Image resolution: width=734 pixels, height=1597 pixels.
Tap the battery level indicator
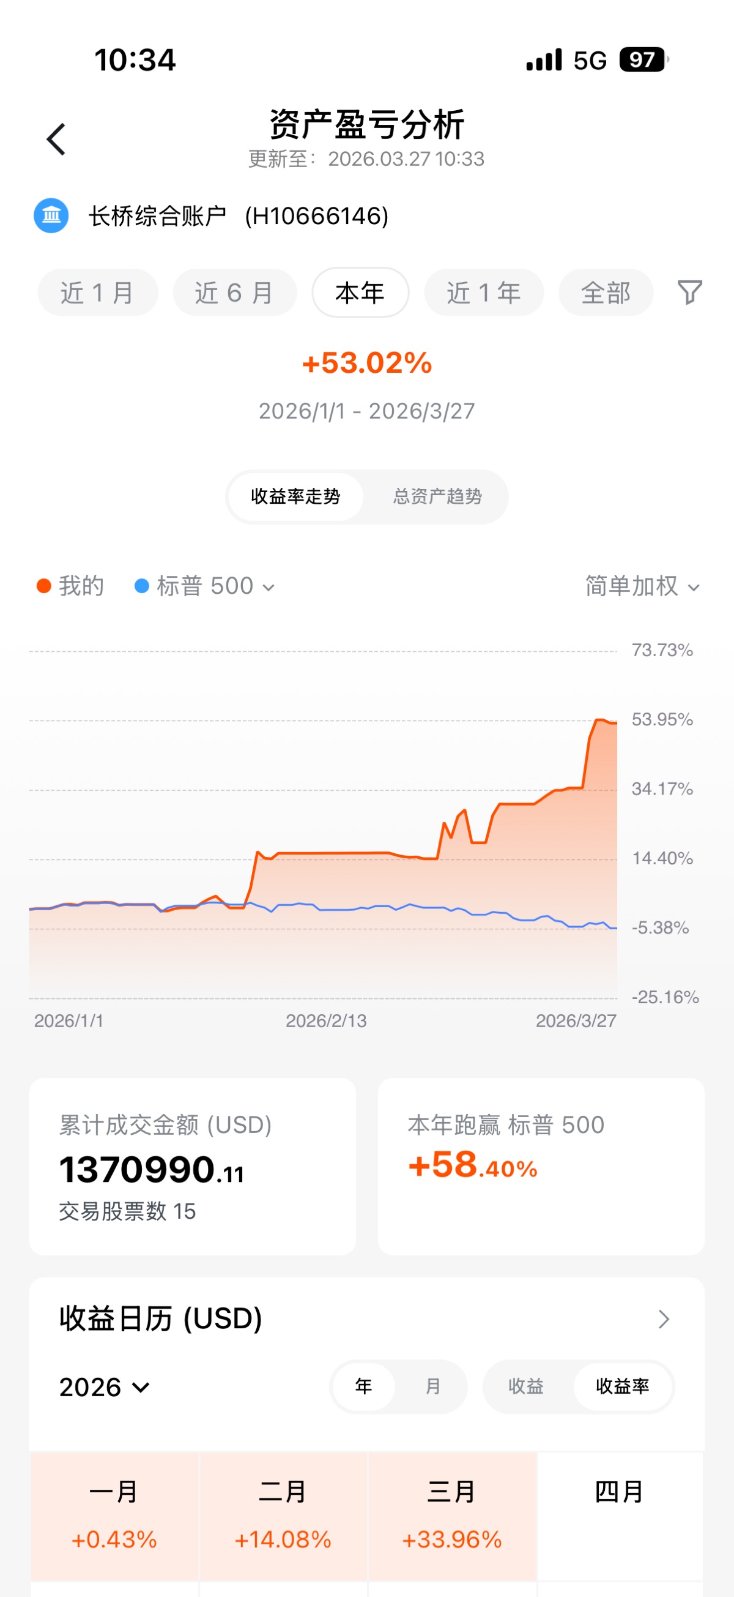(x=643, y=60)
